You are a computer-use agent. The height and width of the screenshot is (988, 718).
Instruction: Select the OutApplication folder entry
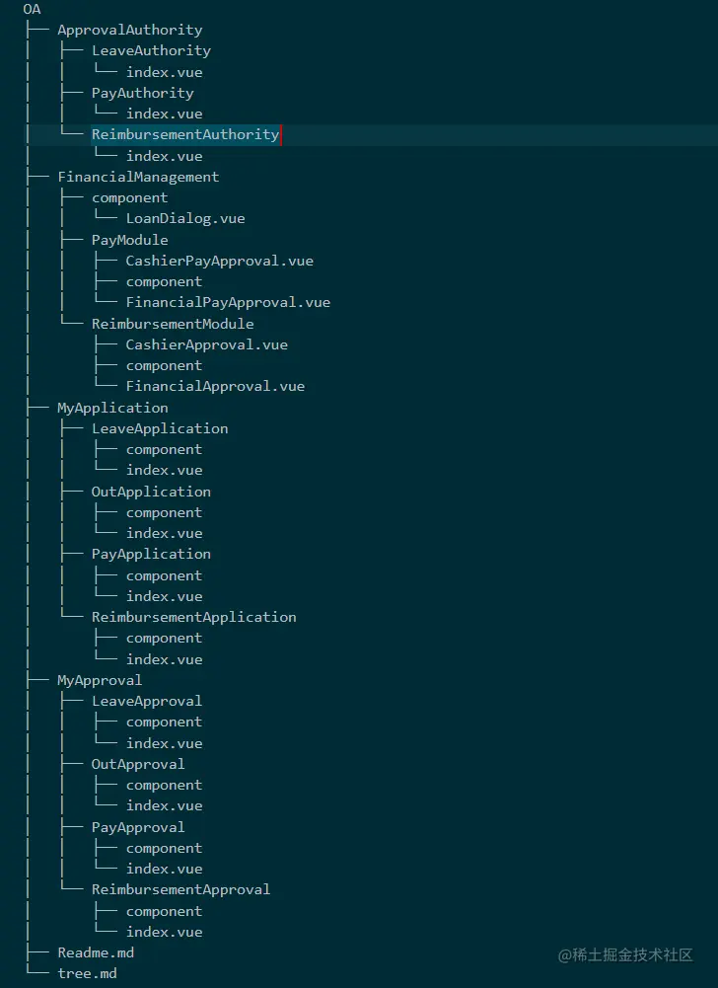coord(151,492)
